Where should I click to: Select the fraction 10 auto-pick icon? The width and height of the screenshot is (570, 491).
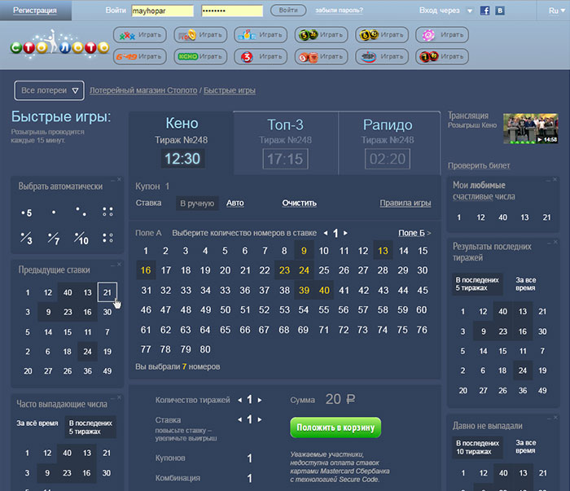(81, 239)
